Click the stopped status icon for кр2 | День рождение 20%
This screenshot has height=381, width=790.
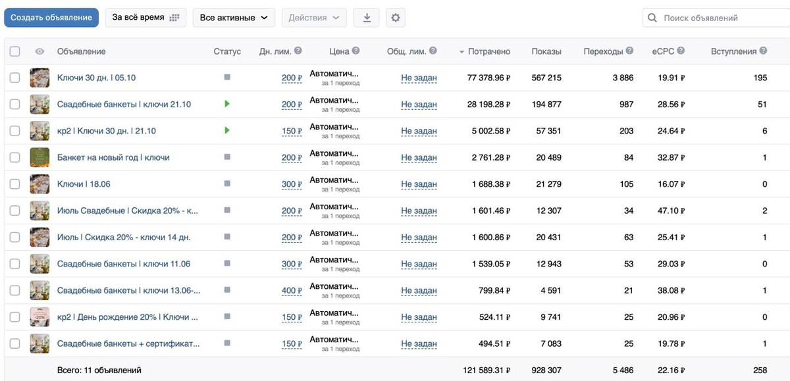coord(227,317)
